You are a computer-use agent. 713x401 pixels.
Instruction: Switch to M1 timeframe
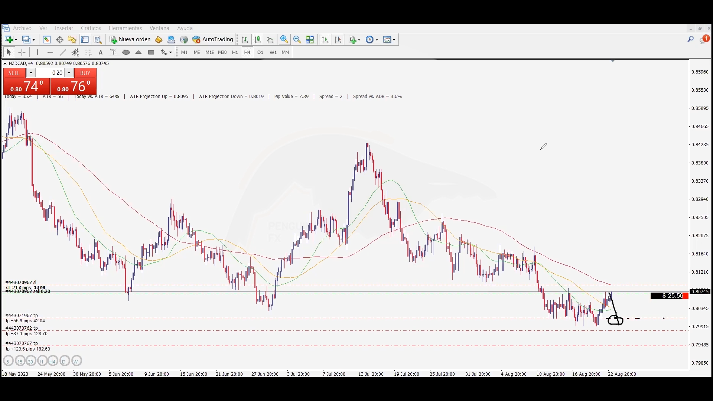pyautogui.click(x=184, y=52)
